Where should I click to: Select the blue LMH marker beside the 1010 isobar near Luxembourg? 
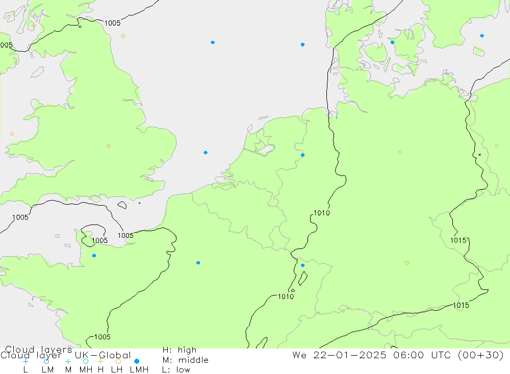click(303, 266)
